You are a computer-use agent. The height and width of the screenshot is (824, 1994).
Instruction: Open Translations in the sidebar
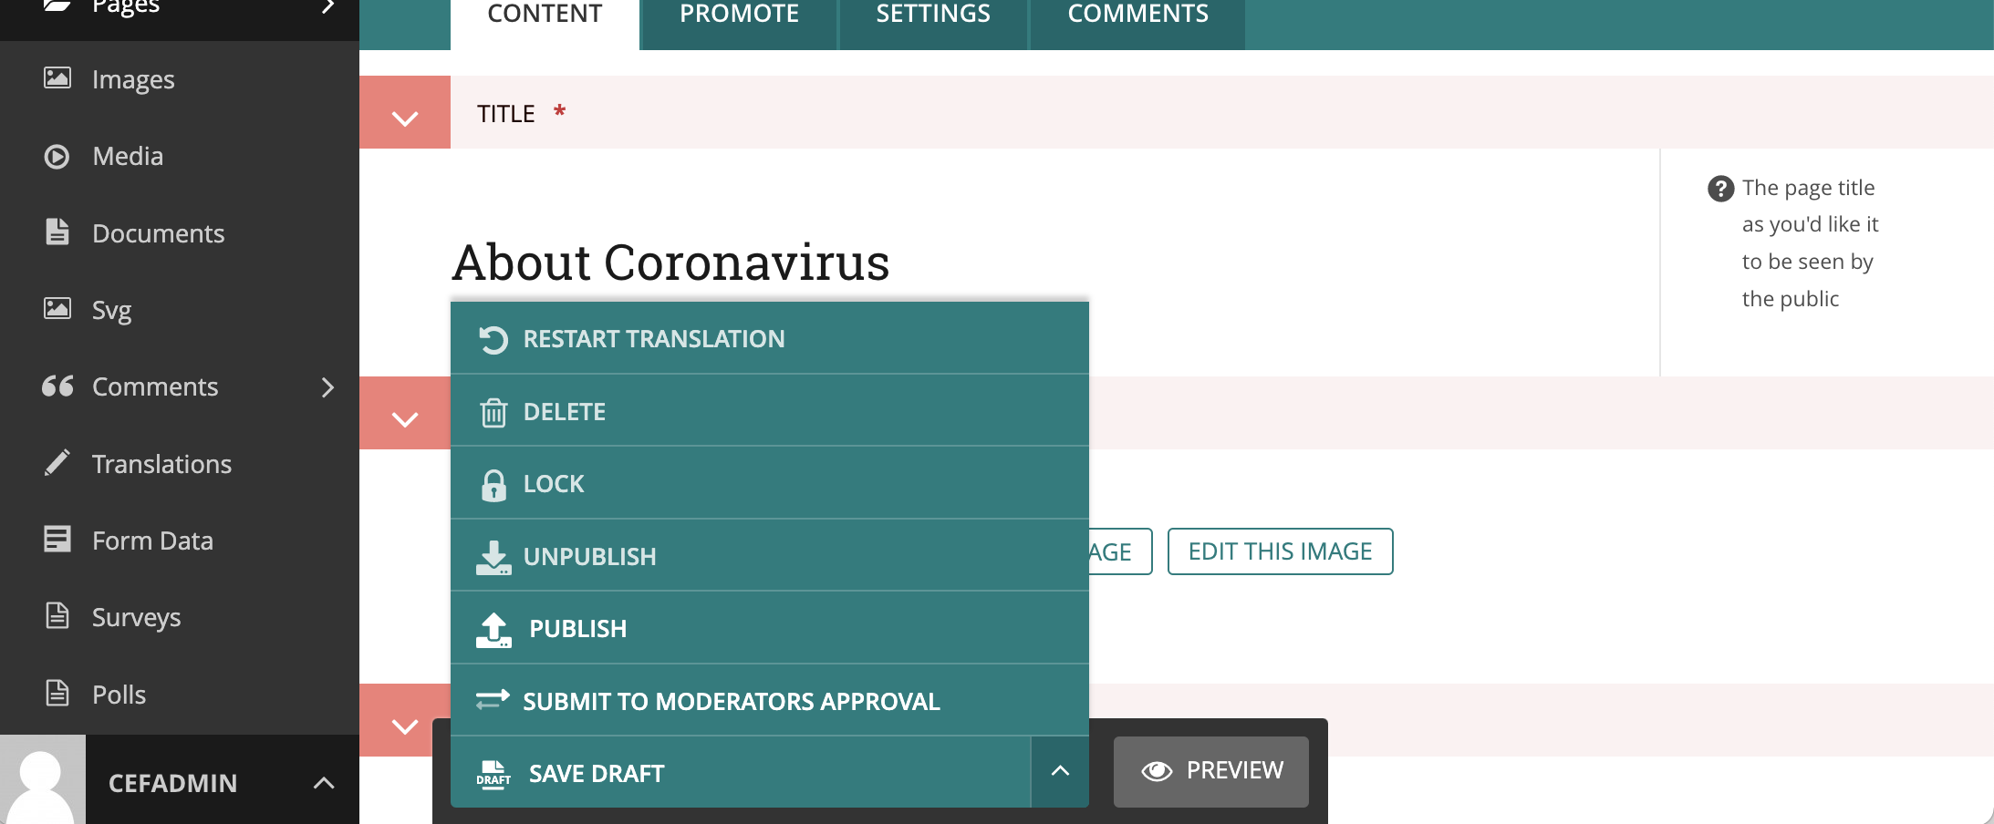(x=180, y=464)
